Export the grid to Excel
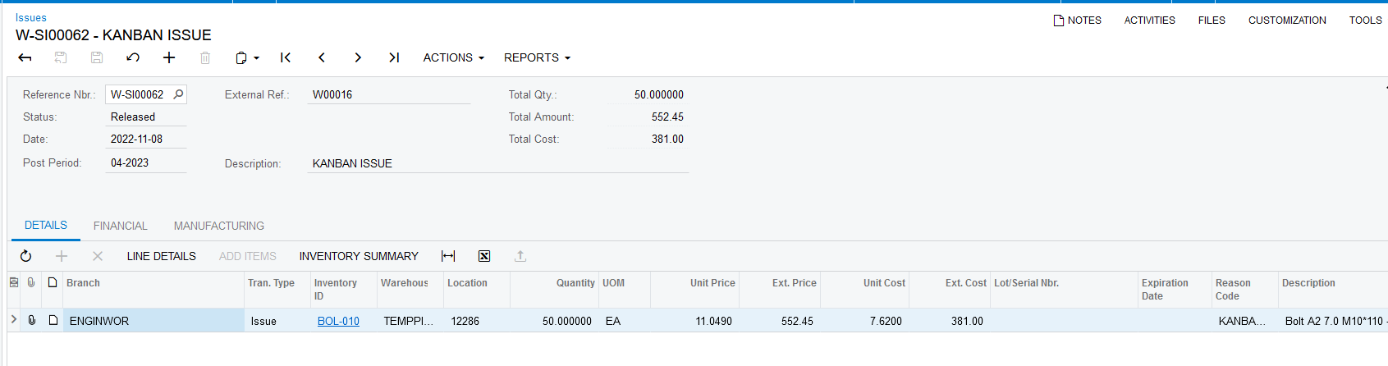 484,256
